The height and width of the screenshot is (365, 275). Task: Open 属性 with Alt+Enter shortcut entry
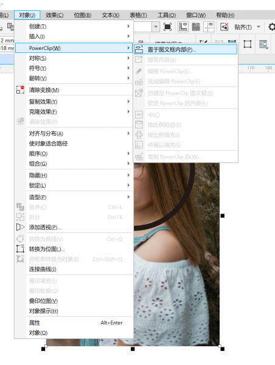coord(74,322)
